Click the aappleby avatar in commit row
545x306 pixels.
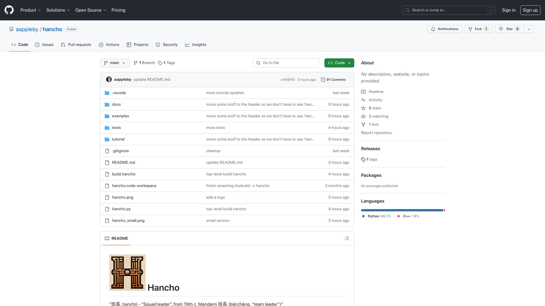109,80
